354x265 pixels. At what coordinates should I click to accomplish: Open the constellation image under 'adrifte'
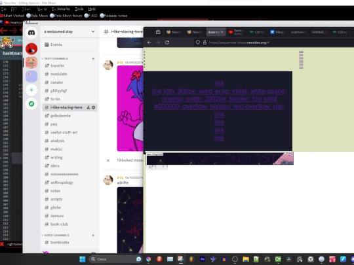tap(130, 220)
